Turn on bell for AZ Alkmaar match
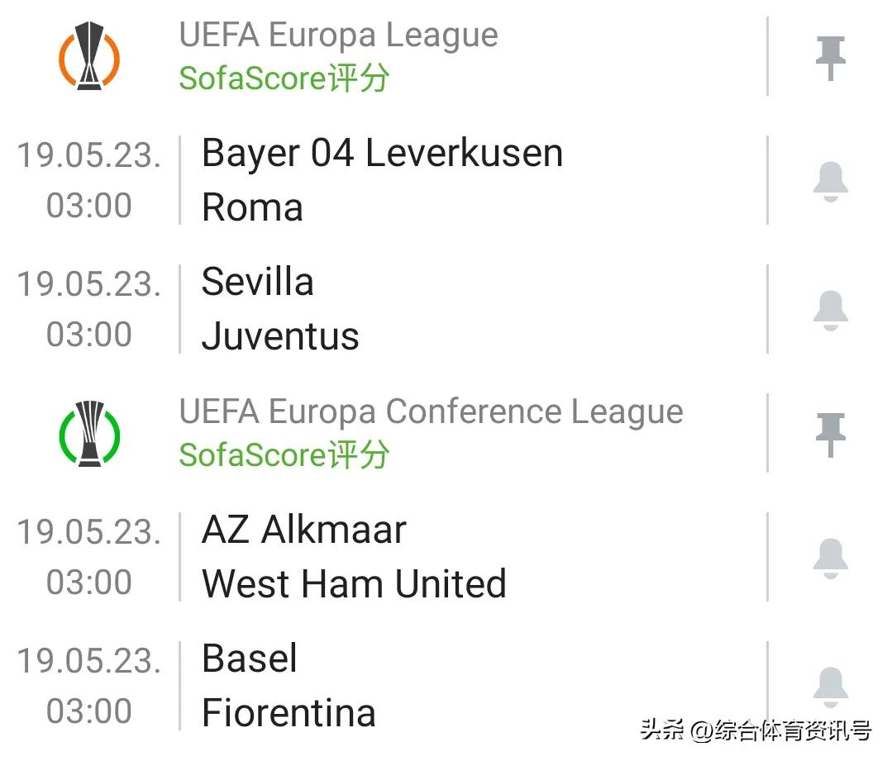Viewport: 892px width, 761px height. (830, 559)
